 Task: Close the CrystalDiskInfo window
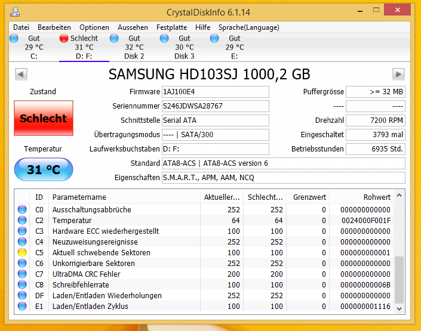pyautogui.click(x=398, y=10)
